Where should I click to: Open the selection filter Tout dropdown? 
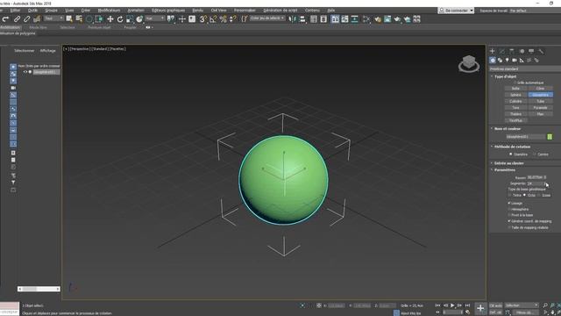pyautogui.click(x=53, y=18)
